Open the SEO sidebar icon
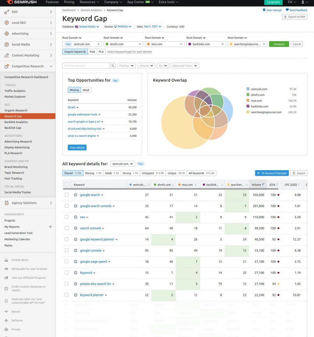 [x=7, y=12]
